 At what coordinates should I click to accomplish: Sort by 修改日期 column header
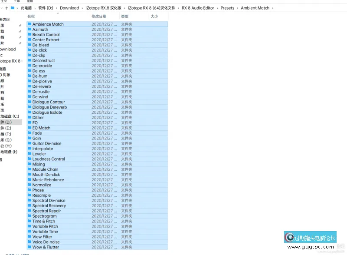(x=99, y=16)
